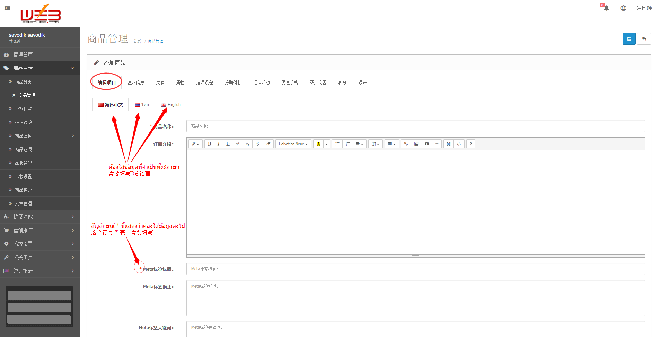The height and width of the screenshot is (337, 652).
Task: Collapse the 商品目录 sidebar menu
Action: 40,68
